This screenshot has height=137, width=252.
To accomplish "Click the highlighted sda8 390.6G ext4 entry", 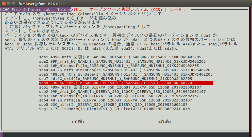I will [126, 83].
